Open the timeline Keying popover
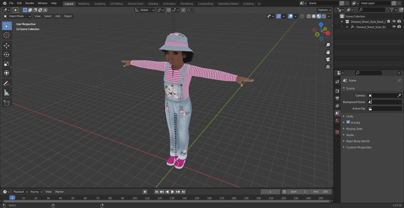Screen dimensions: 404x208 36,192
